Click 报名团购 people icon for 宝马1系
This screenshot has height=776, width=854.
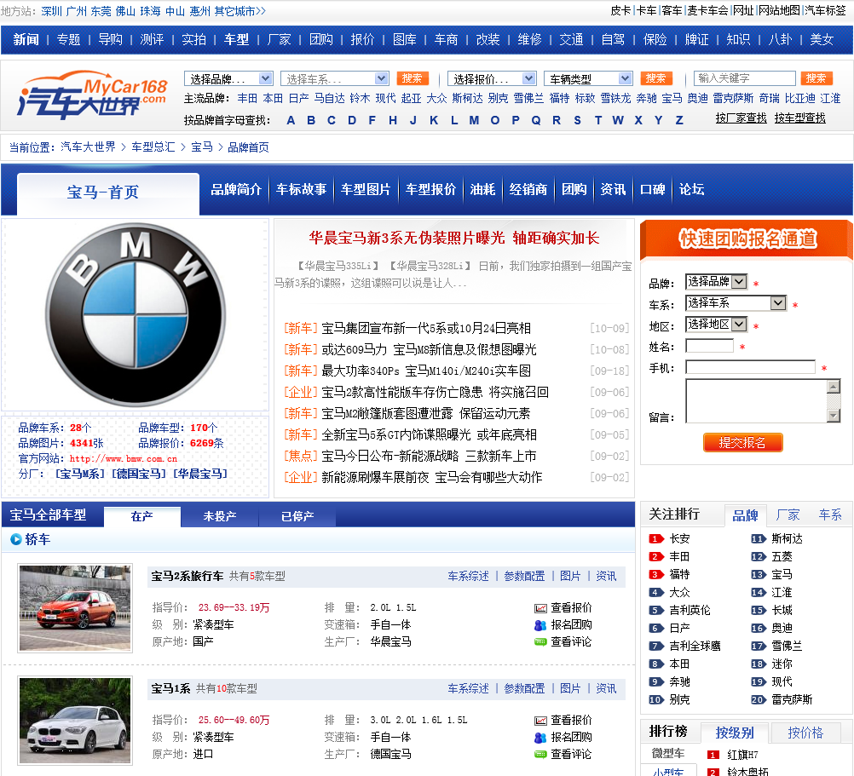click(540, 738)
